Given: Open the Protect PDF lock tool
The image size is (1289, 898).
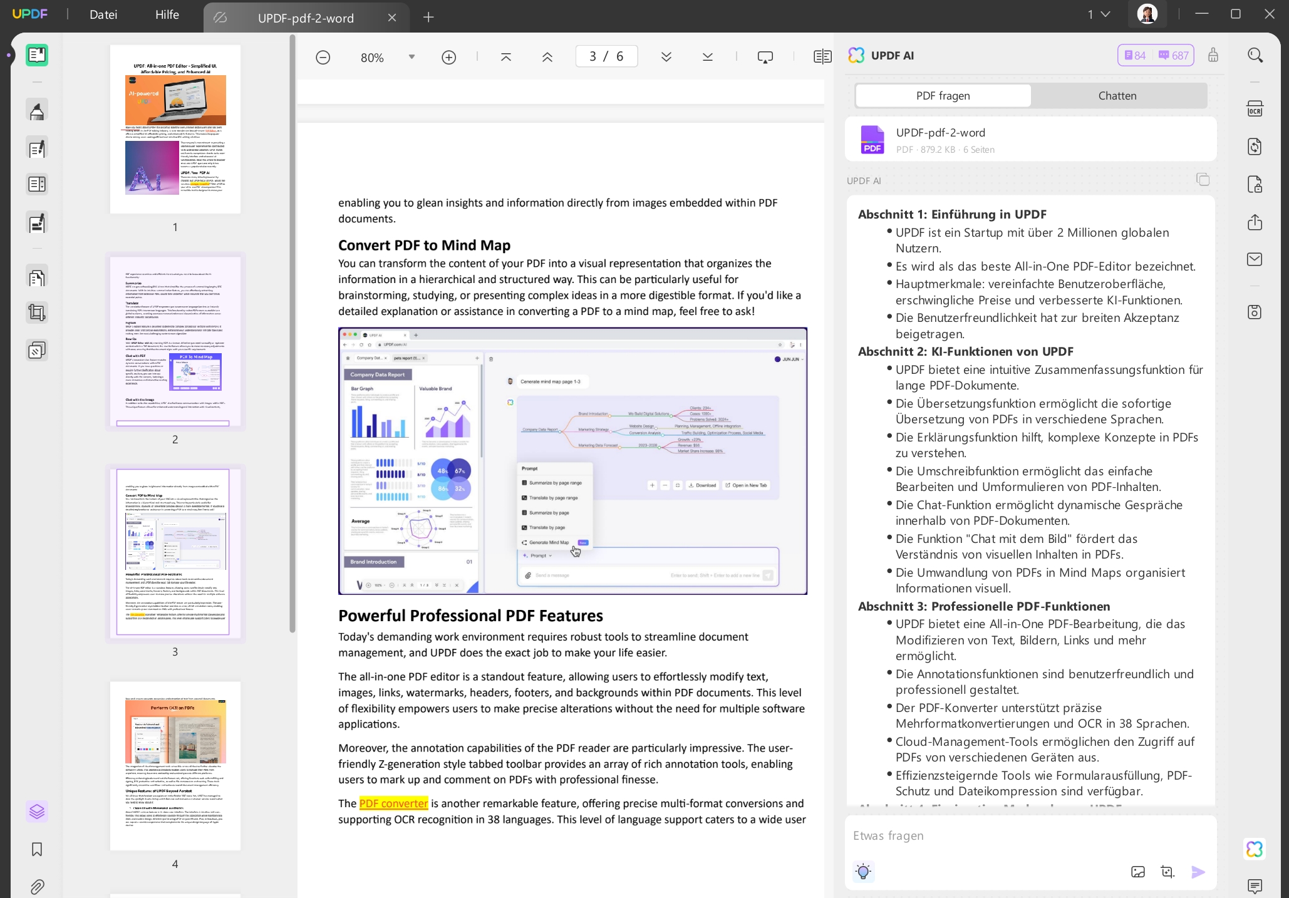Looking at the screenshot, I should pyautogui.click(x=1255, y=184).
